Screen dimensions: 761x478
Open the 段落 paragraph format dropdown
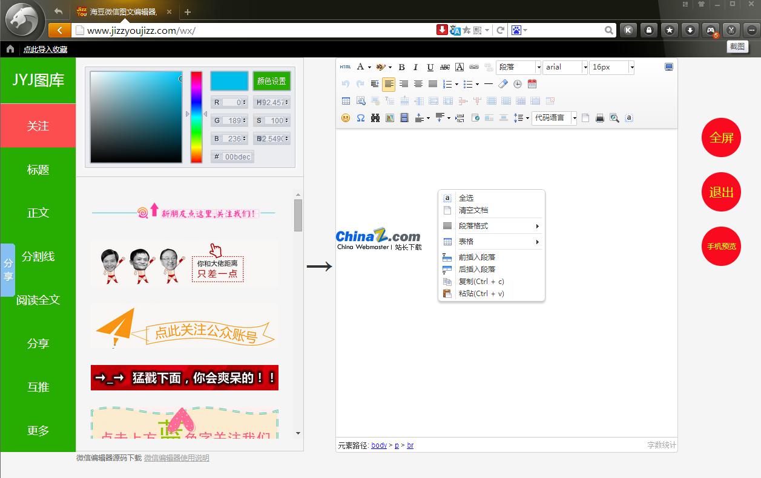point(518,67)
